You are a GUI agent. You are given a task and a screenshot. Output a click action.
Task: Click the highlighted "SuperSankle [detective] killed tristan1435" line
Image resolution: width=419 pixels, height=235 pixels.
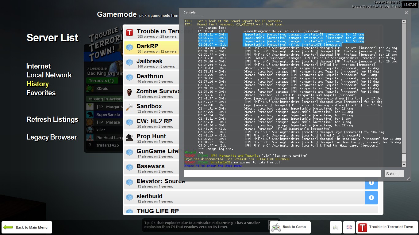(270, 45)
